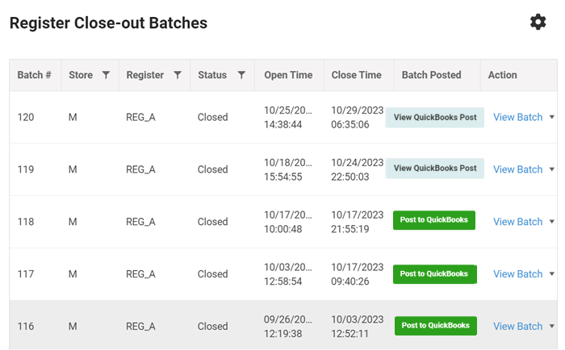Select the Batch # column header
Viewport: 565px width, 350px height.
coord(35,75)
